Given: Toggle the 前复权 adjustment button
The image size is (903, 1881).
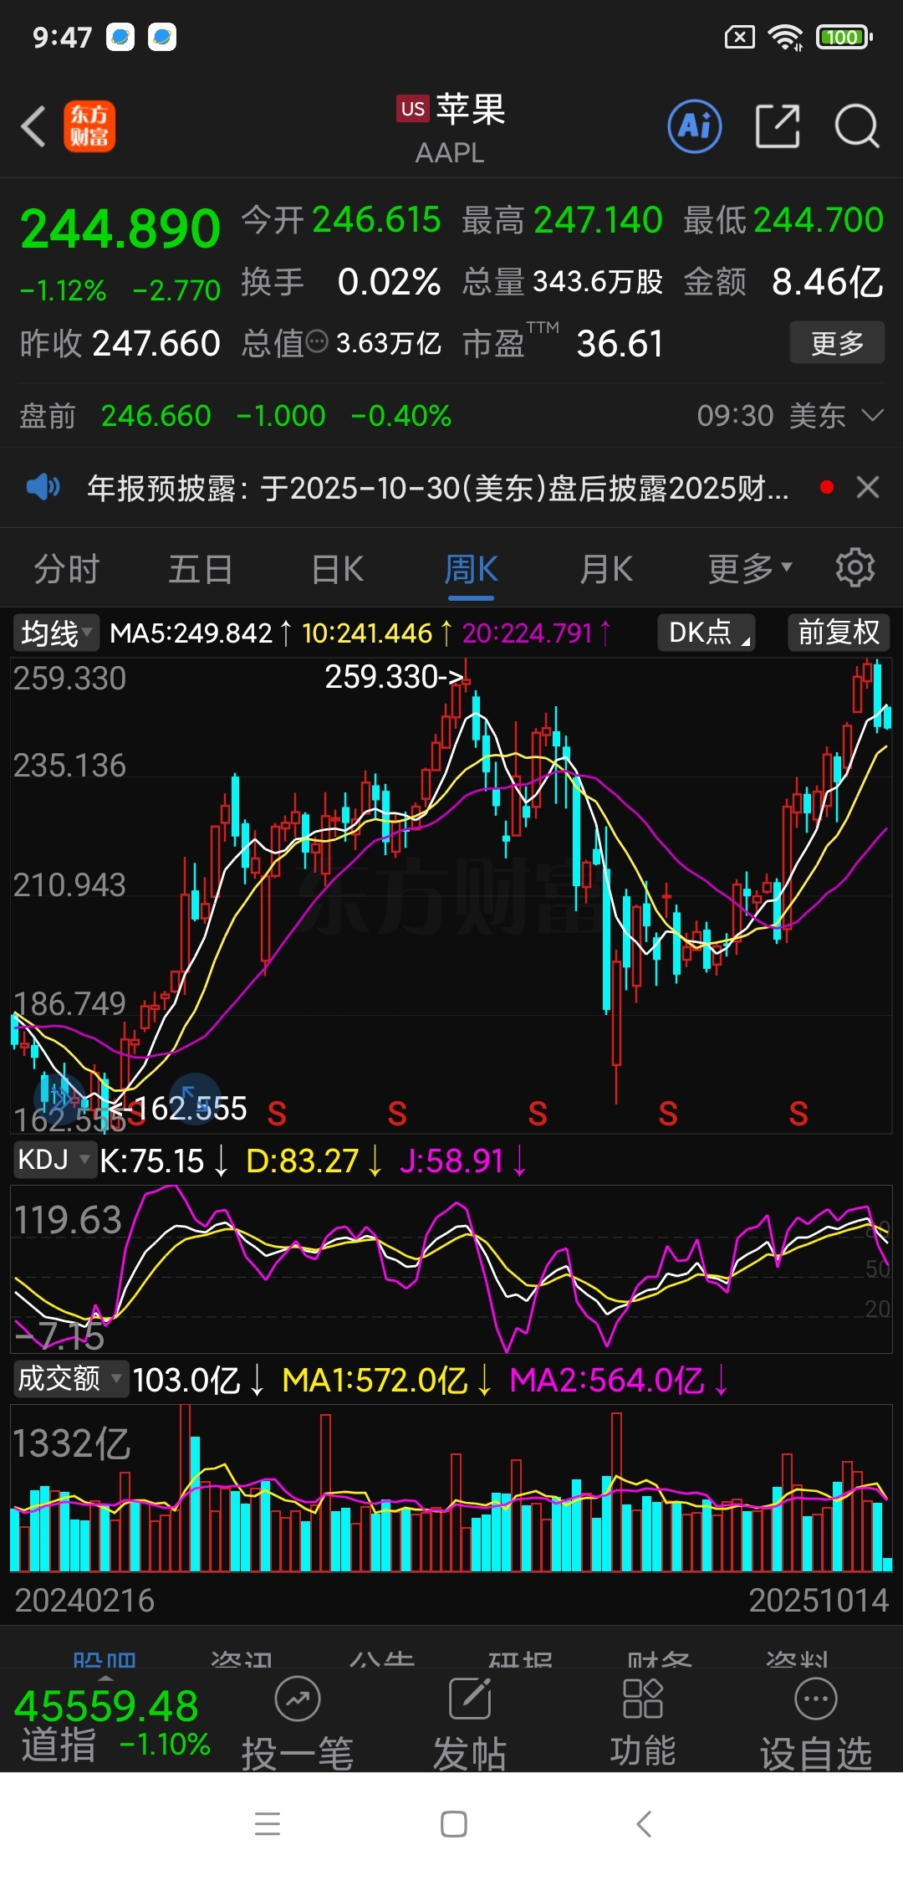Looking at the screenshot, I should [x=839, y=632].
